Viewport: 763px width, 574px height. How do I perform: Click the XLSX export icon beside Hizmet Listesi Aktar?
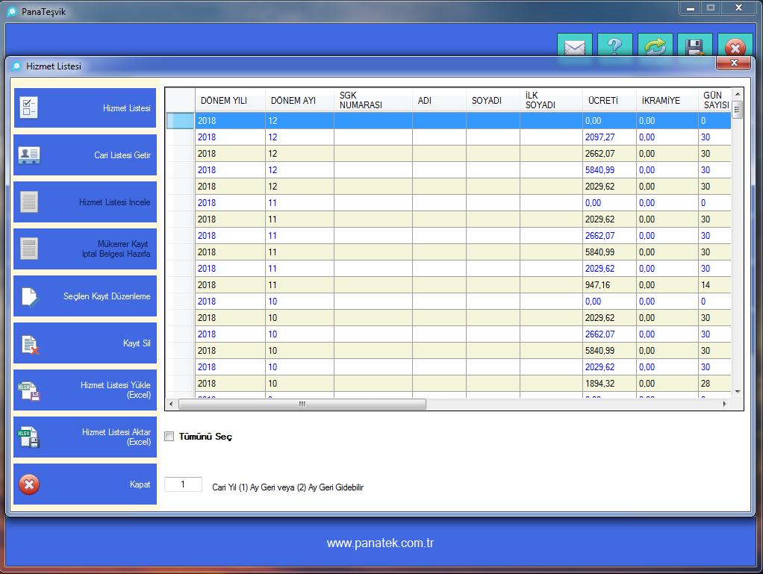(x=29, y=437)
